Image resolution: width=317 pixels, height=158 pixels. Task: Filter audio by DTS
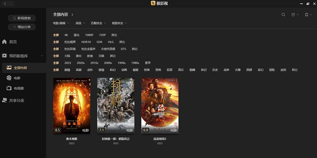point(123,49)
